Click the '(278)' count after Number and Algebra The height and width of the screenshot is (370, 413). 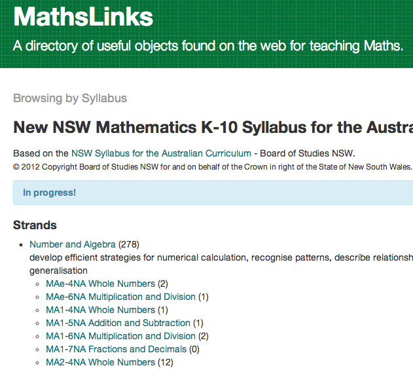[x=129, y=244]
